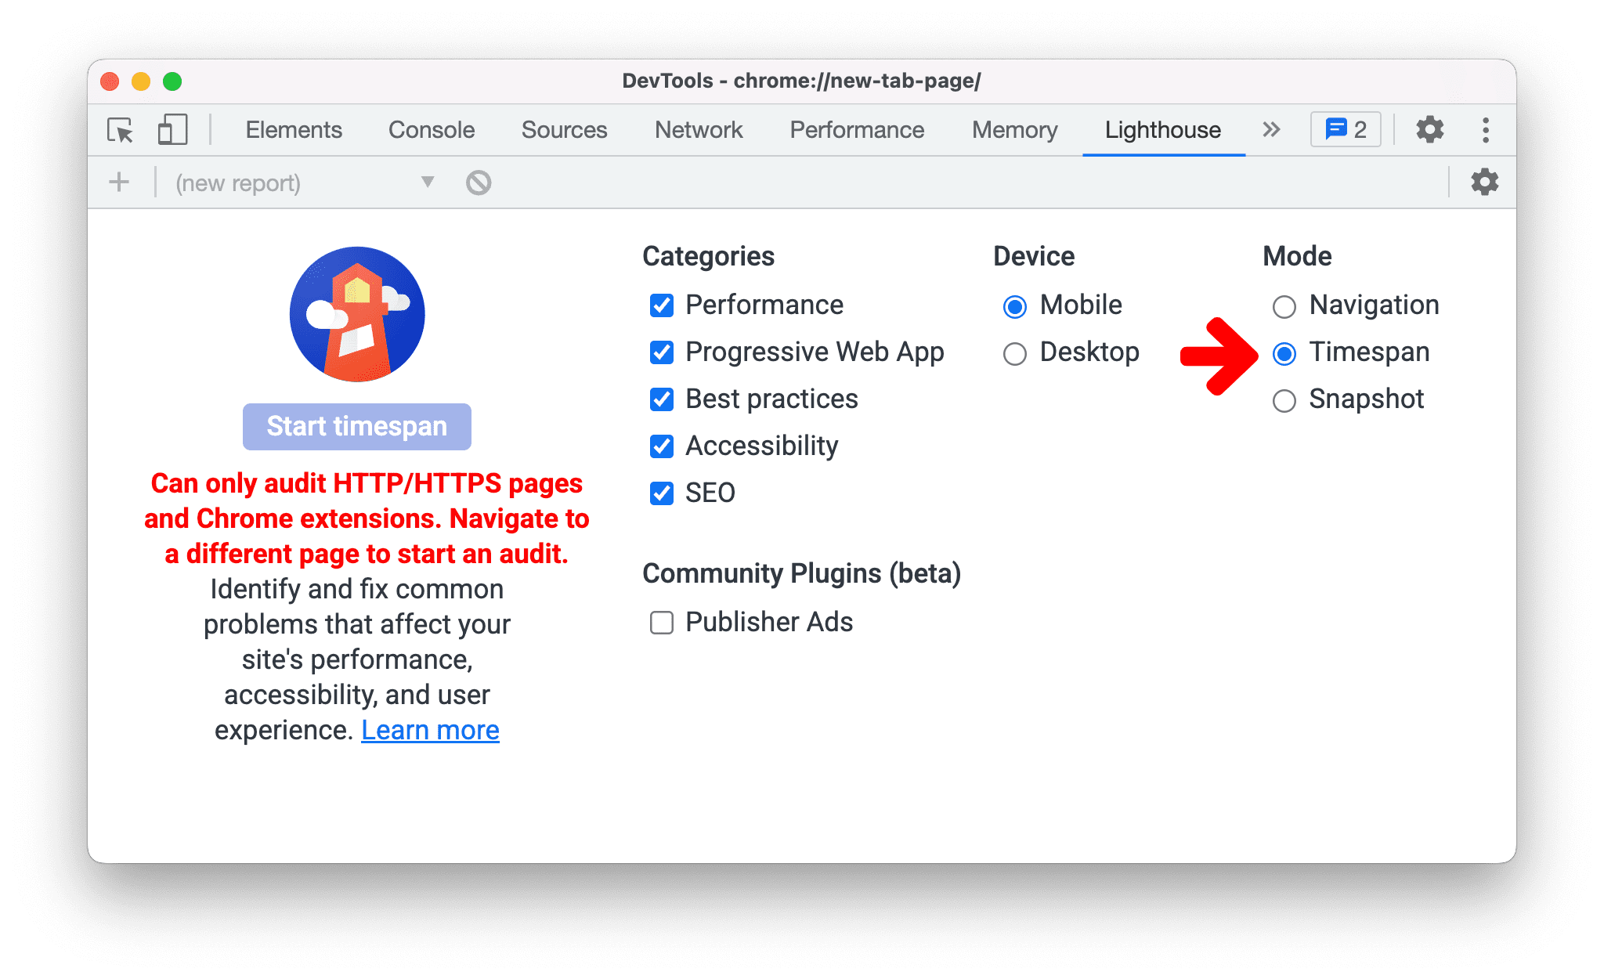The width and height of the screenshot is (1604, 979).
Task: Click the device toolbar toggle icon
Action: click(170, 129)
